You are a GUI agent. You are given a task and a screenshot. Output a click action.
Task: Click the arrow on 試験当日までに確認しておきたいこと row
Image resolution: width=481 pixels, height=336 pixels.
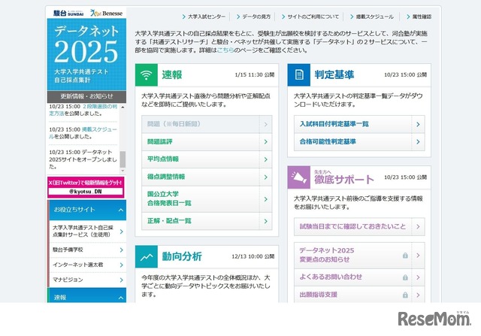(x=418, y=227)
